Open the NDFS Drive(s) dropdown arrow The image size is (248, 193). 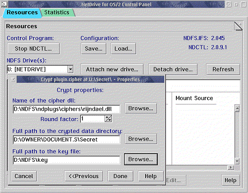tap(70, 69)
